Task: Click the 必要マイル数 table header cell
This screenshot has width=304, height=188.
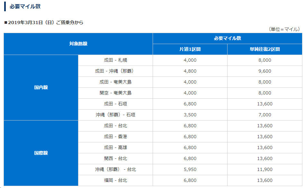Action: click(x=228, y=38)
